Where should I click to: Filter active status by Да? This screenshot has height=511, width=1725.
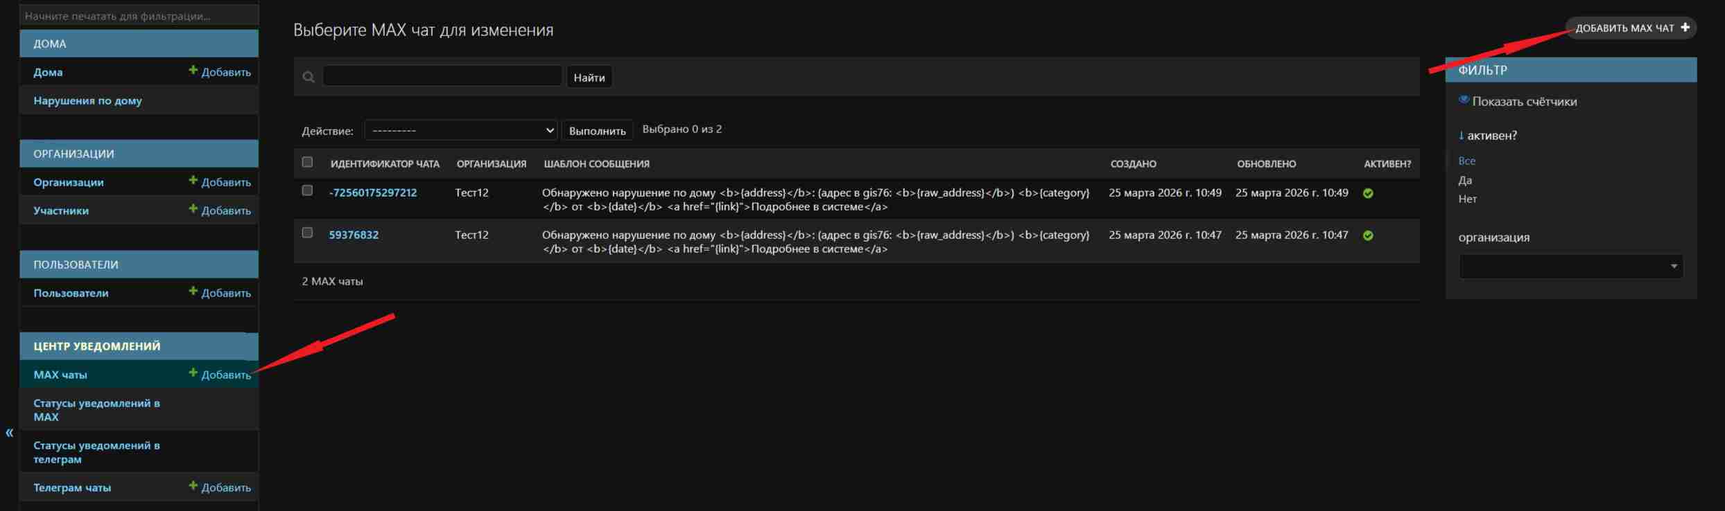pos(1464,180)
